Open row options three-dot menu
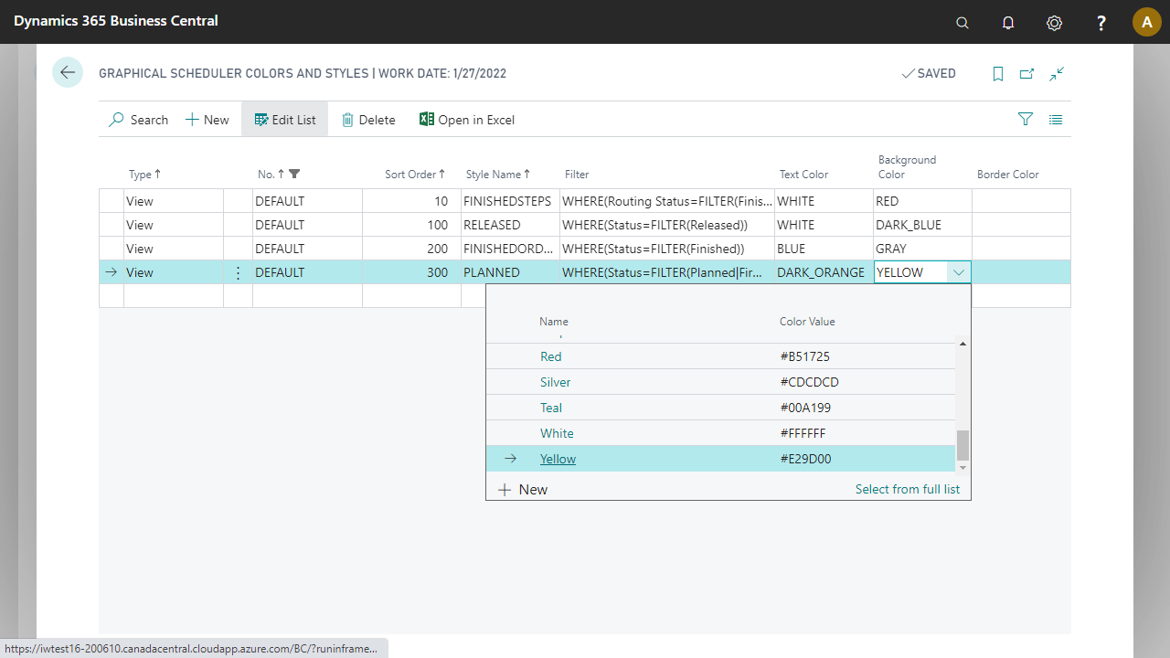 click(x=239, y=272)
